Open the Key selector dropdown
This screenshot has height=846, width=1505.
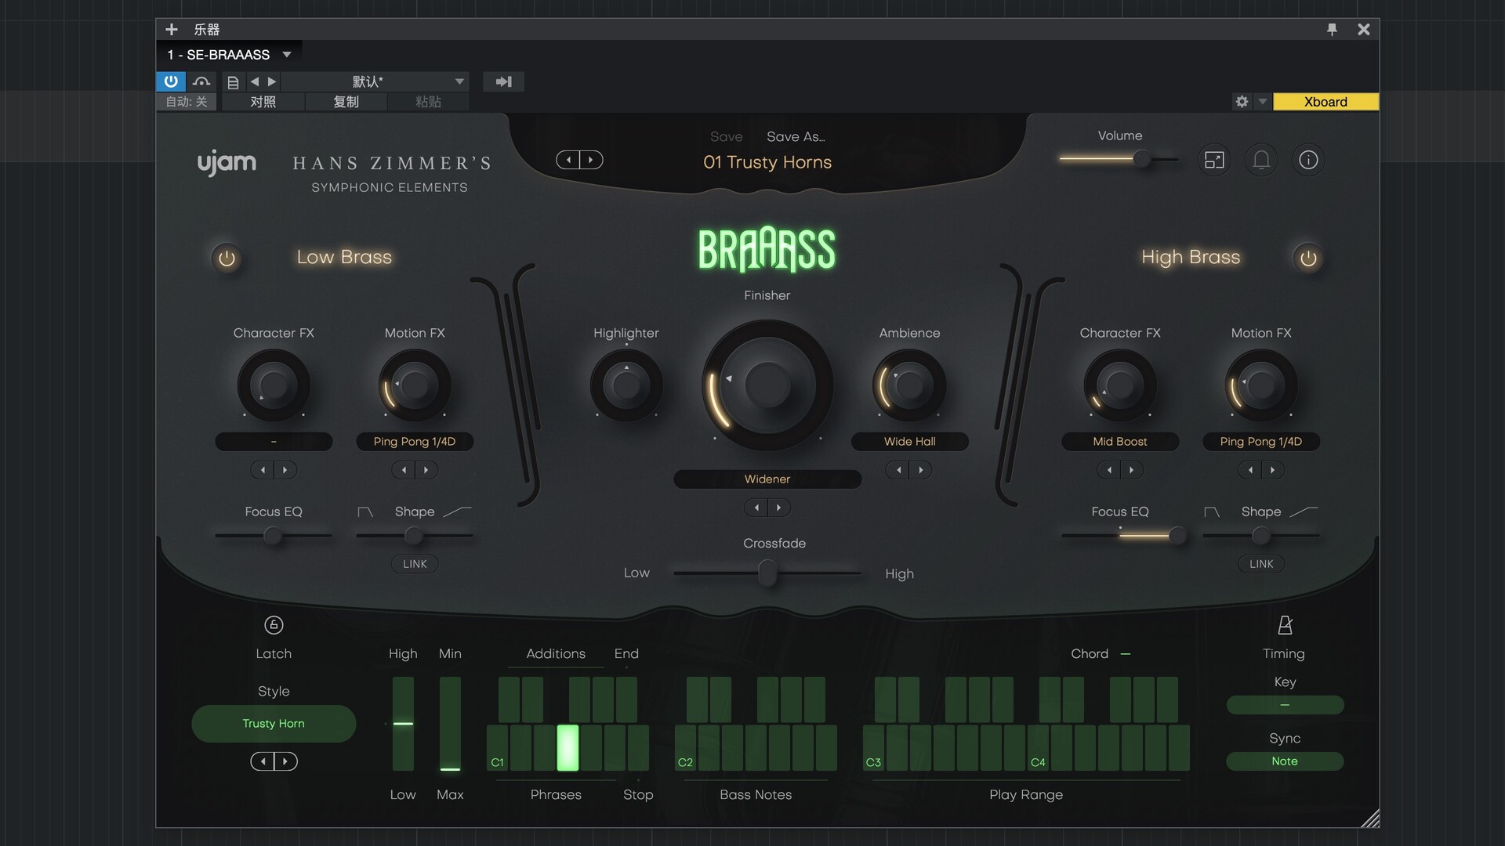[x=1285, y=705]
